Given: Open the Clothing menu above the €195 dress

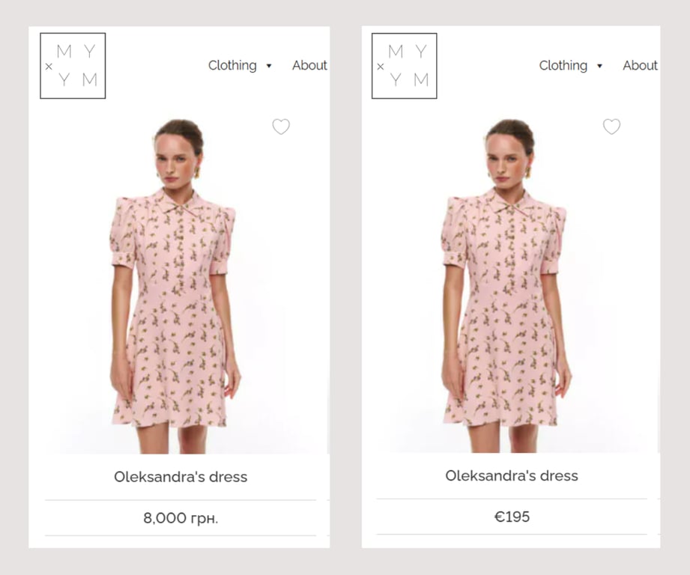Looking at the screenshot, I should [x=563, y=66].
